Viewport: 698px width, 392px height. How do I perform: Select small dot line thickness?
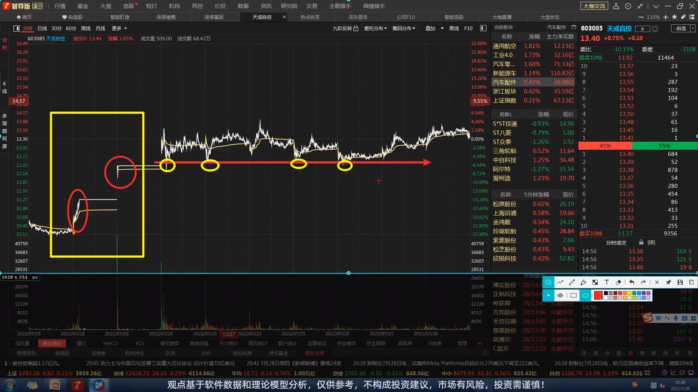[x=549, y=295]
